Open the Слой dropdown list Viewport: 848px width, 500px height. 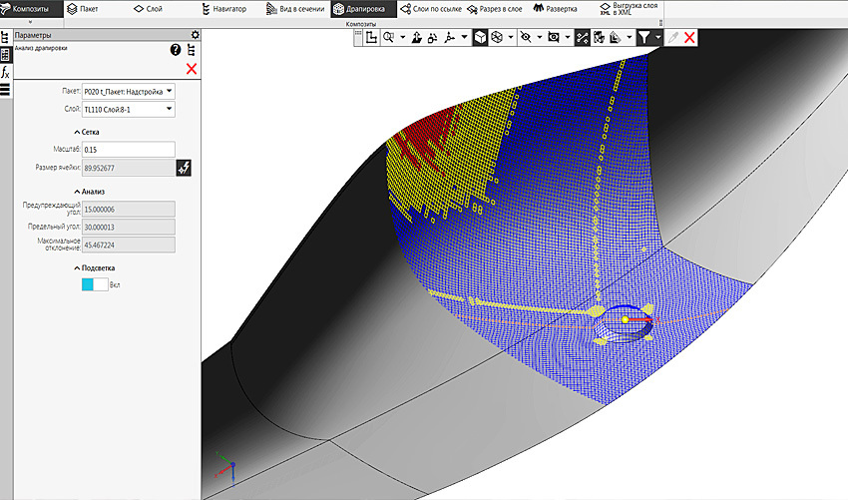[x=169, y=109]
